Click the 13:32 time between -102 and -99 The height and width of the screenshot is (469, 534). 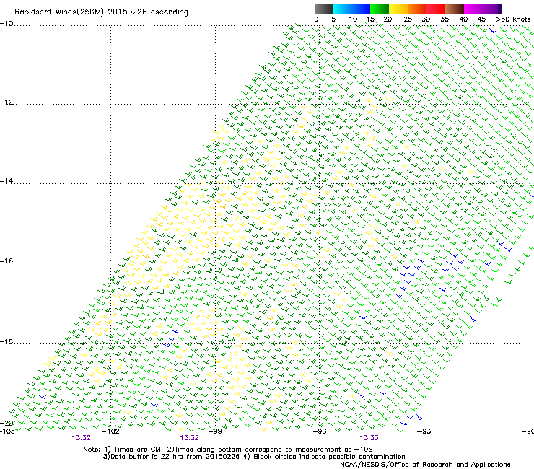(189, 438)
